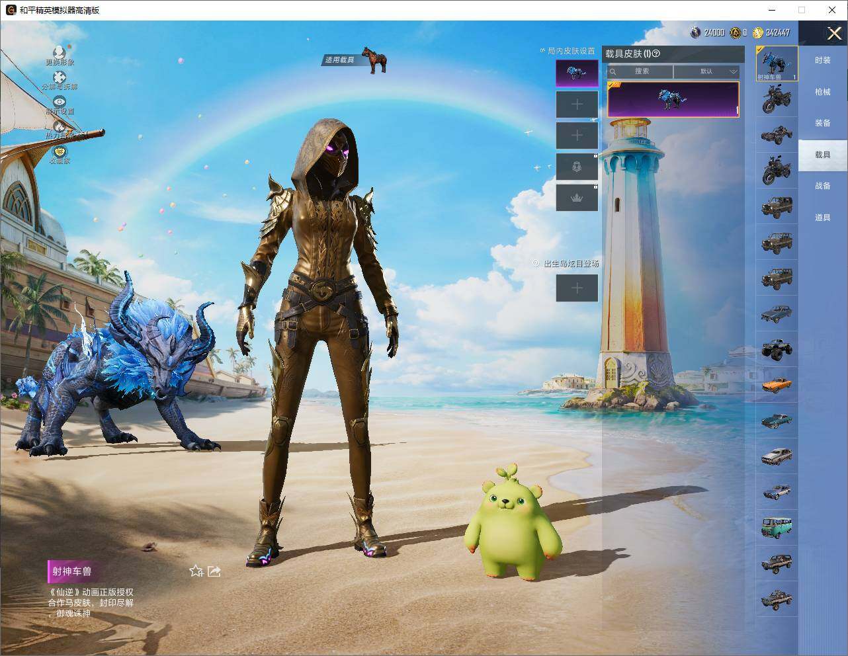Select the buggy vehicle thumbnail
The width and height of the screenshot is (848, 656).
[x=777, y=135]
